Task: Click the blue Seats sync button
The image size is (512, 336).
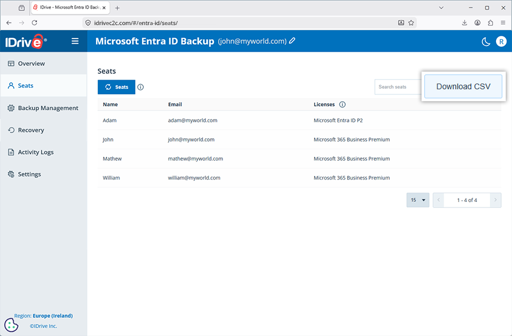Action: (x=116, y=87)
